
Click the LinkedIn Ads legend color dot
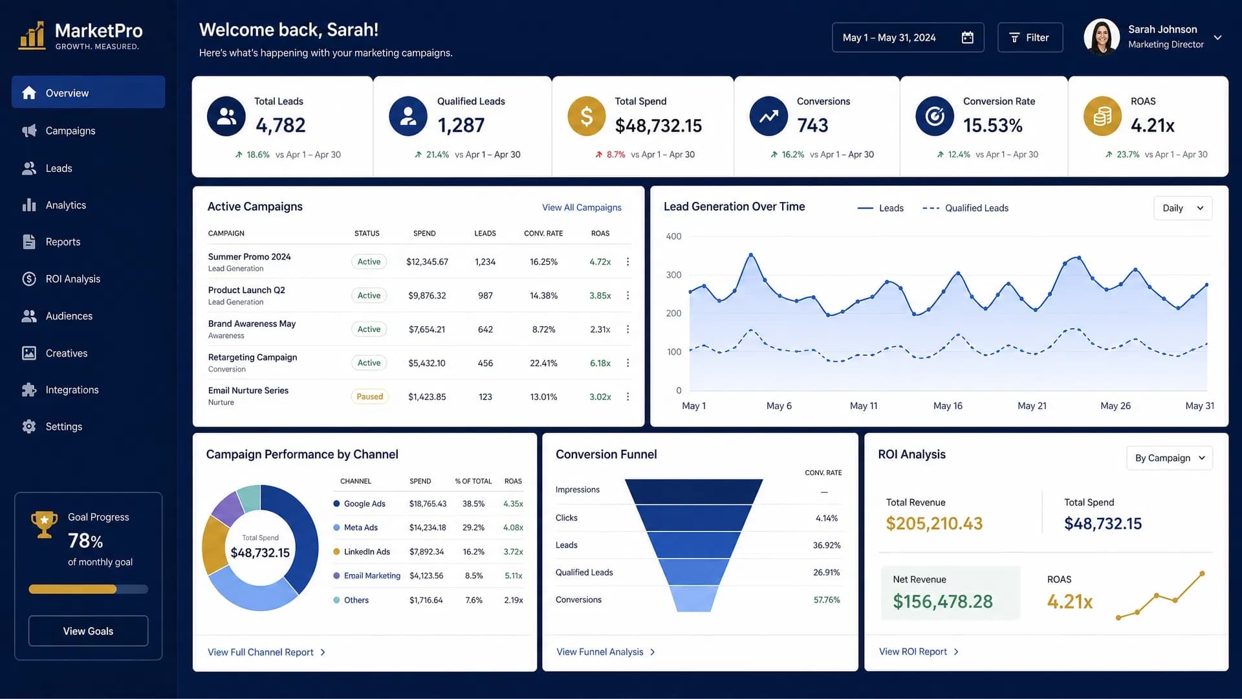336,551
